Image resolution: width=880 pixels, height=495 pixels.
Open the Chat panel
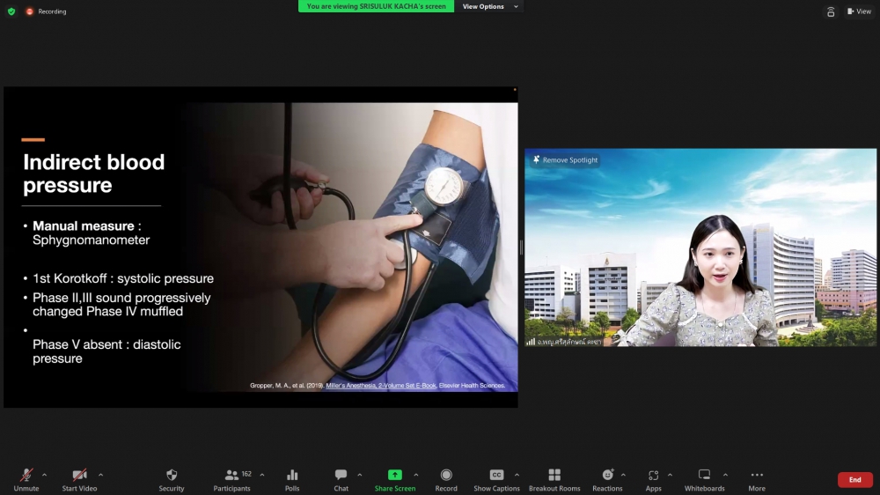tap(341, 476)
